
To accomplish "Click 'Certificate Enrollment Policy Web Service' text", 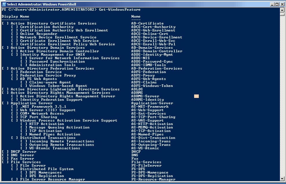I will click(68, 44).
